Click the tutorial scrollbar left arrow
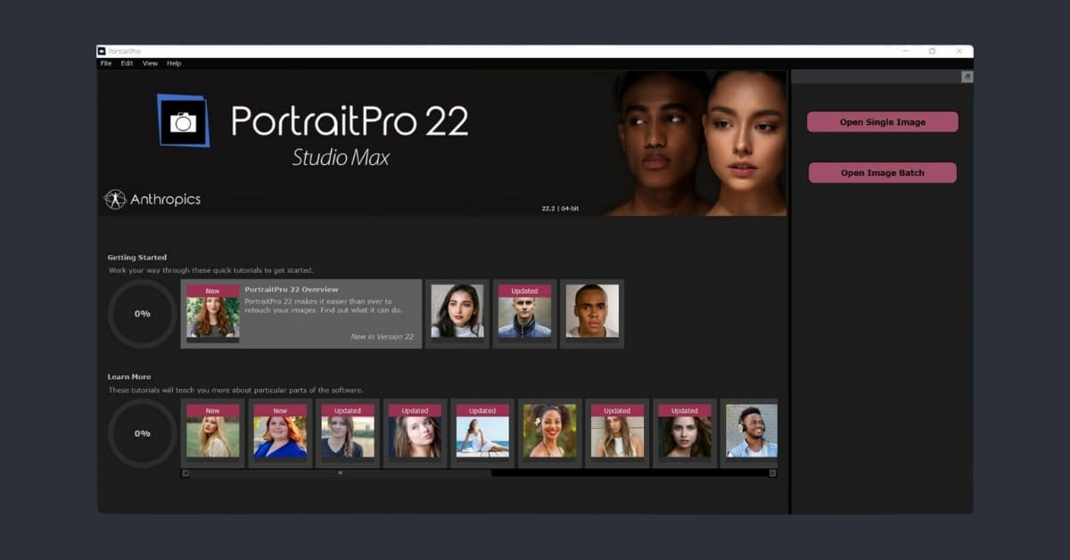 [185, 474]
